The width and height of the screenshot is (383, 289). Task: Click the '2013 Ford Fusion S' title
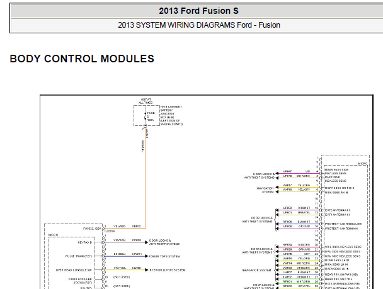(x=198, y=11)
